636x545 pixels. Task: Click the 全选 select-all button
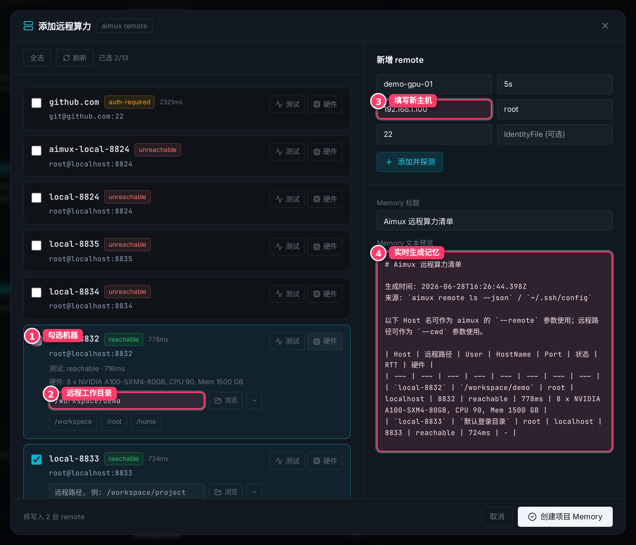(37, 58)
